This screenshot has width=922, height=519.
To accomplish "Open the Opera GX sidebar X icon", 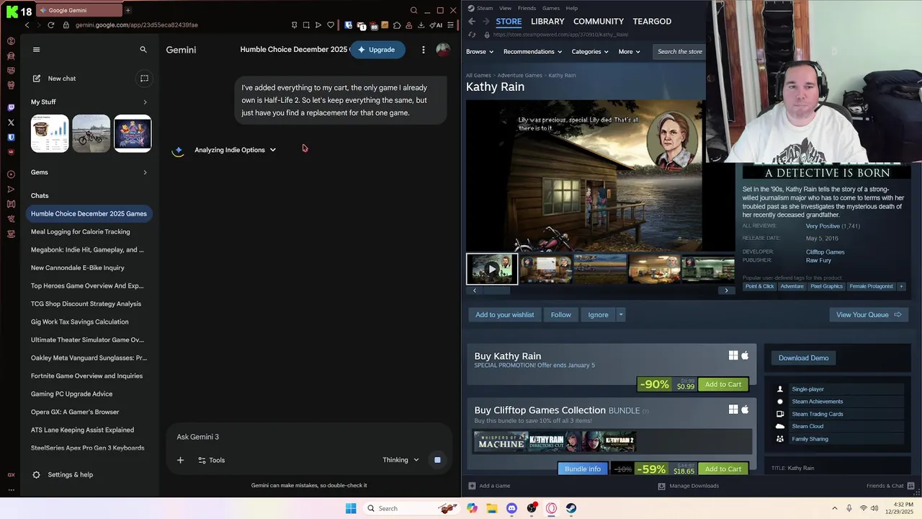I will (x=11, y=123).
